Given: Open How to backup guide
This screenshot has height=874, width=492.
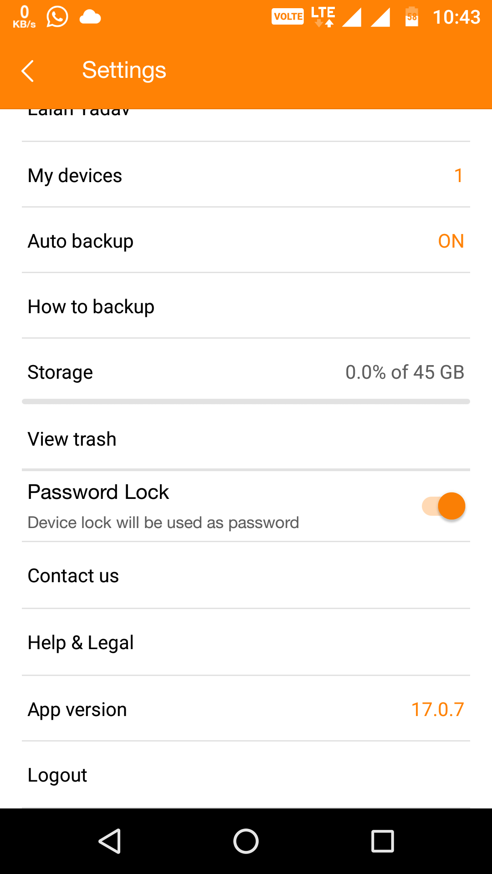Looking at the screenshot, I should (246, 306).
